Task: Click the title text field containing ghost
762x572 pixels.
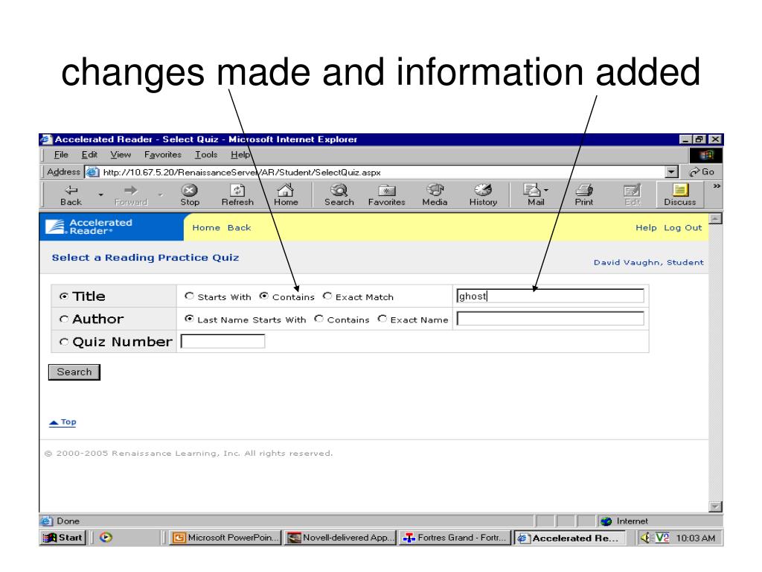Action: (x=550, y=296)
